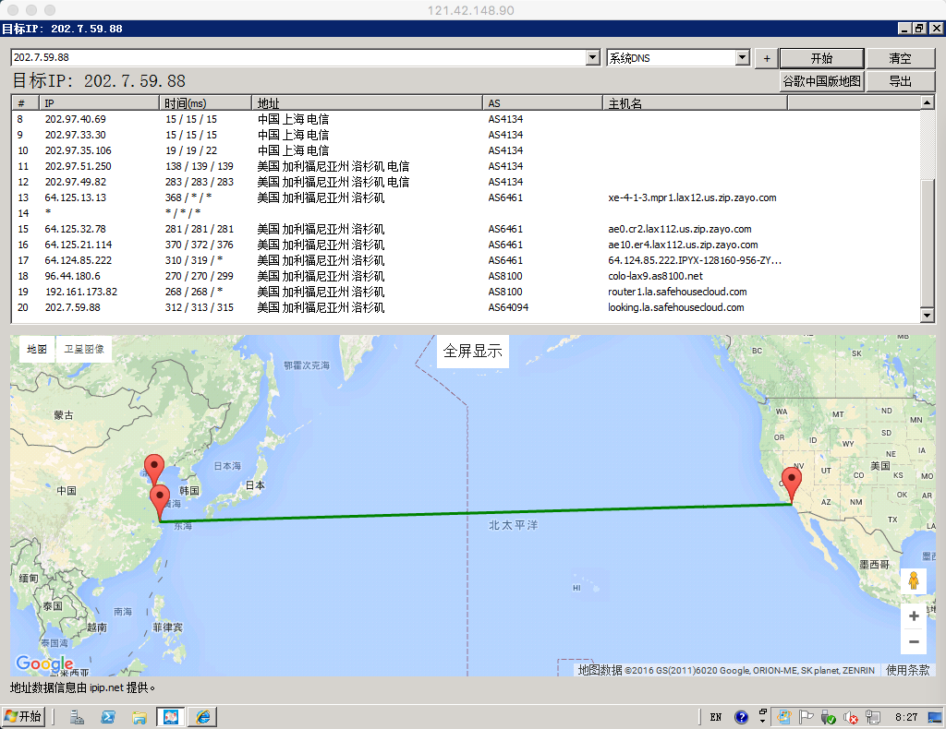Click the blue help question mark icon
The width and height of the screenshot is (946, 729).
click(741, 717)
